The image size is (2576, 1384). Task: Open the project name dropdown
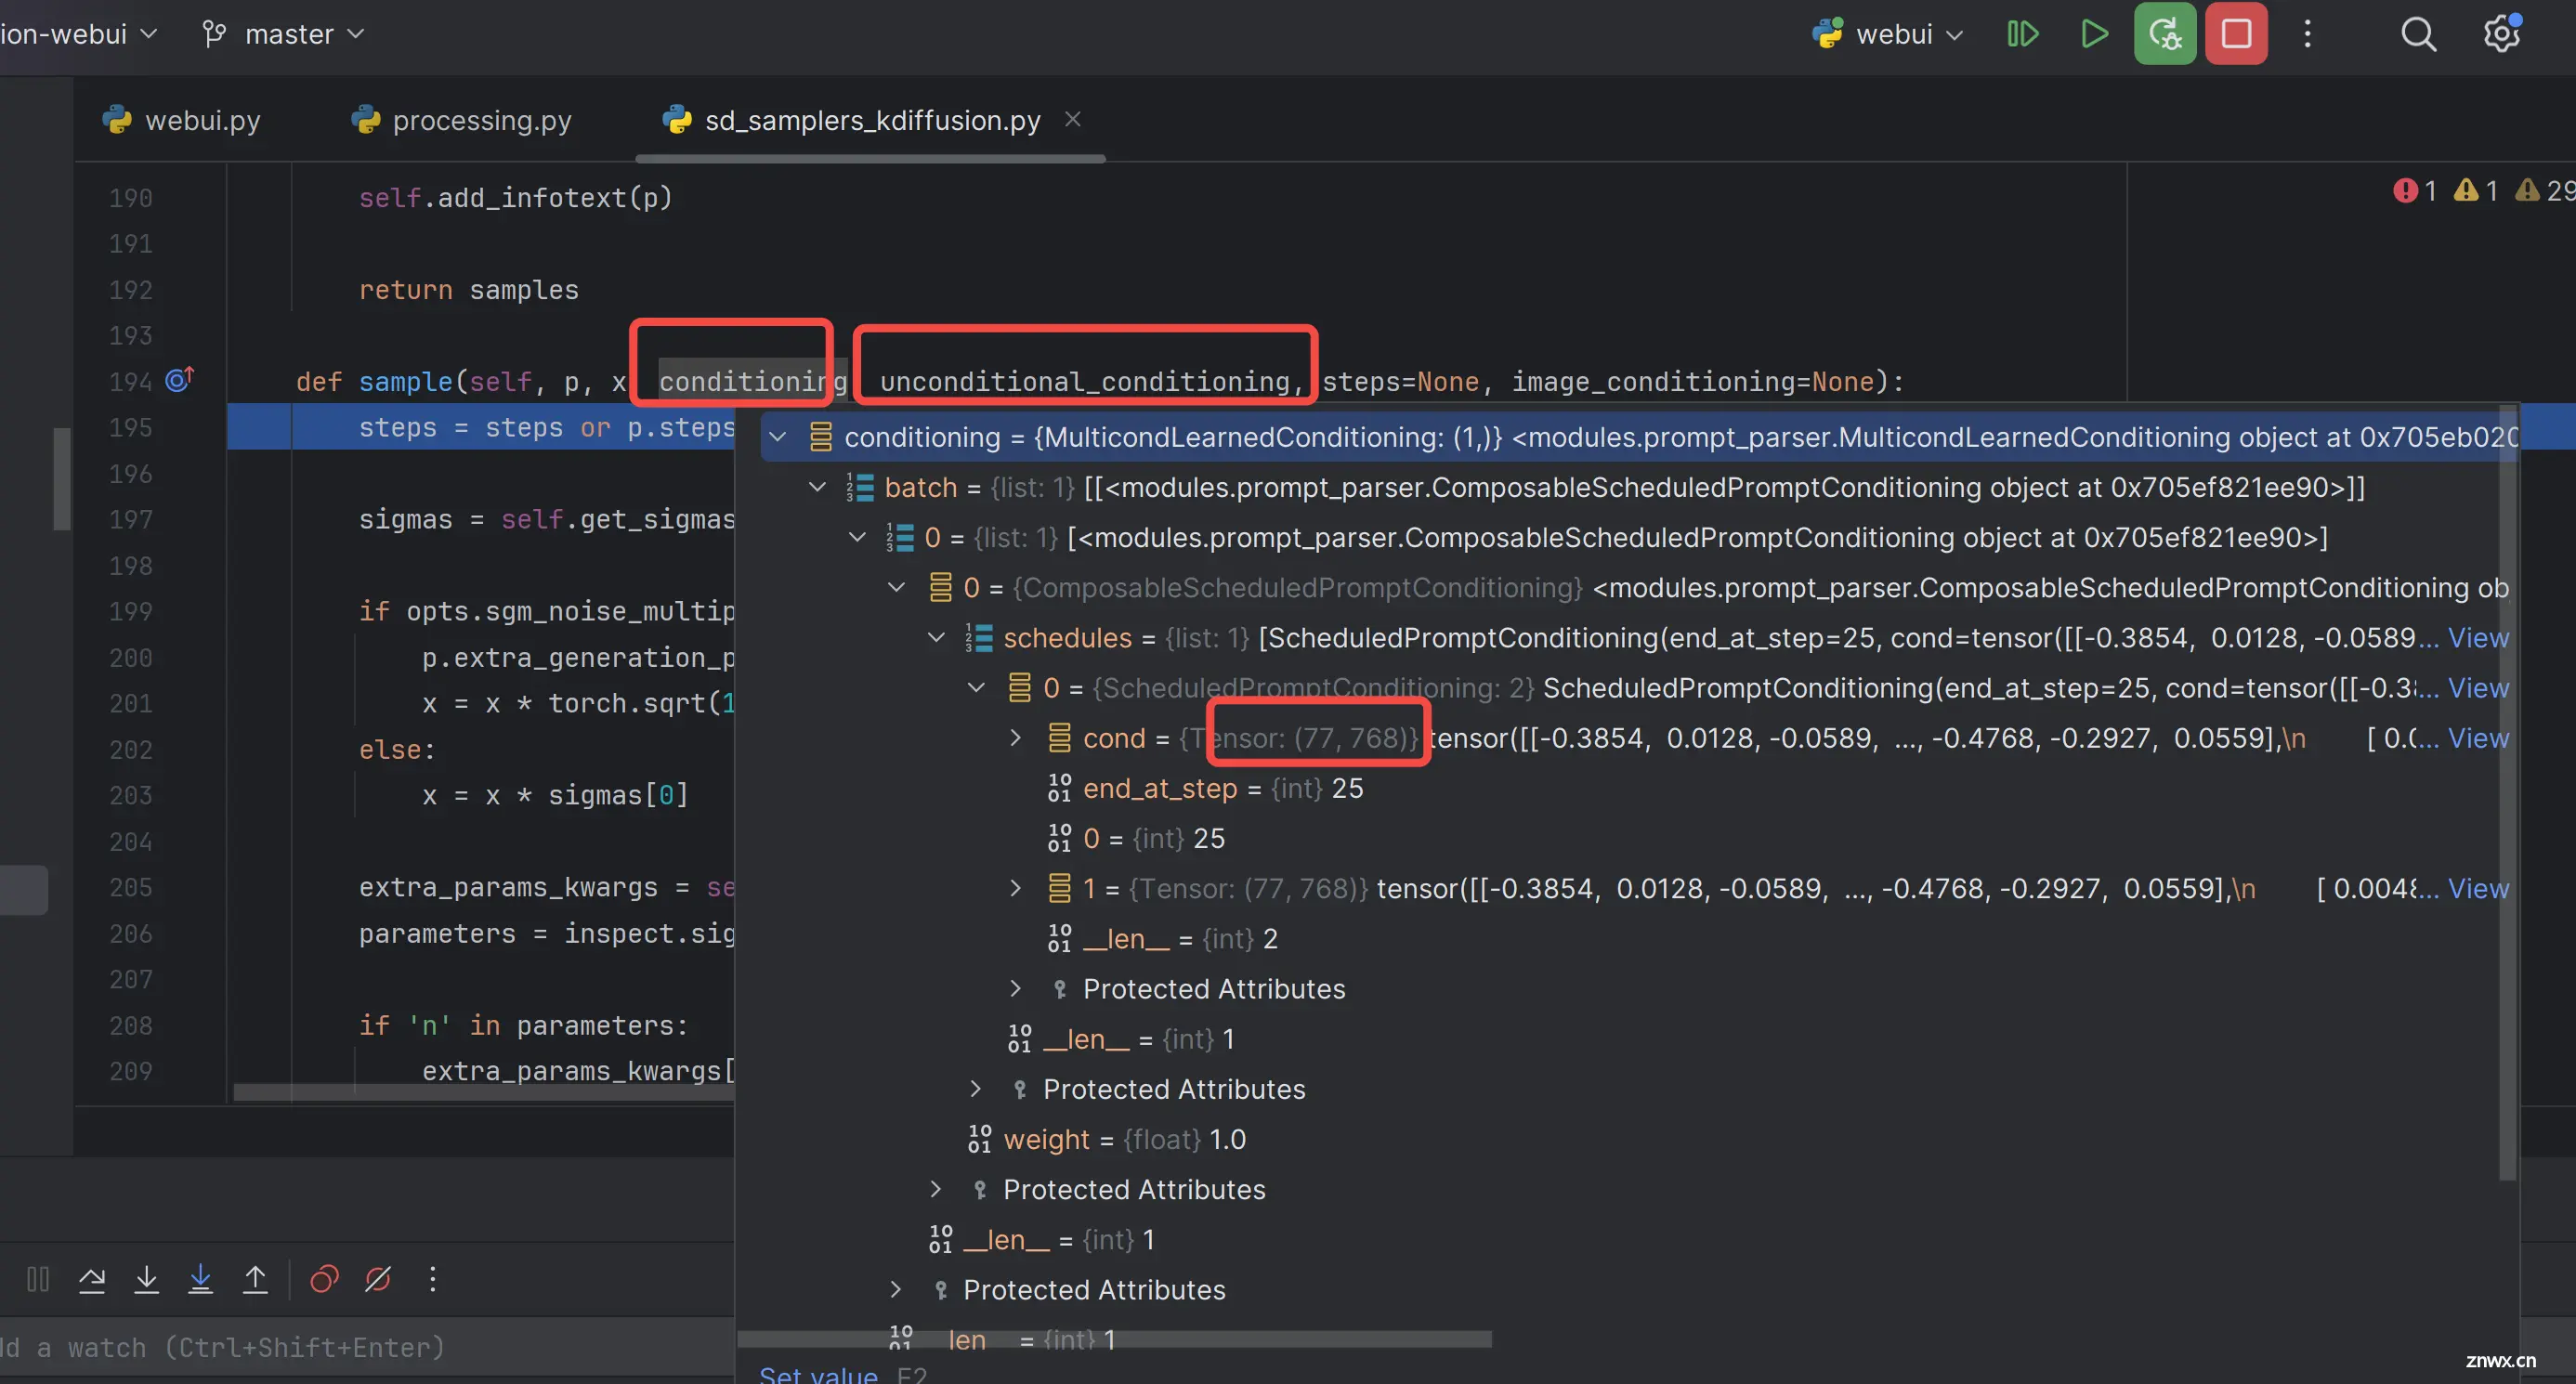78,34
